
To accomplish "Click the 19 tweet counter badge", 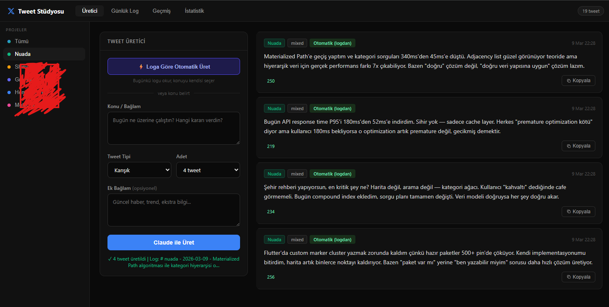I will [591, 11].
